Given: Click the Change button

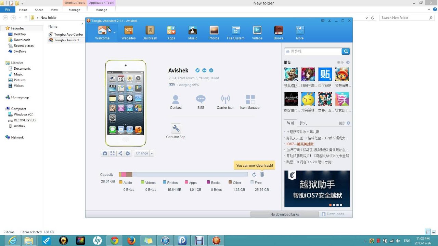Looking at the screenshot, I should 142,153.
